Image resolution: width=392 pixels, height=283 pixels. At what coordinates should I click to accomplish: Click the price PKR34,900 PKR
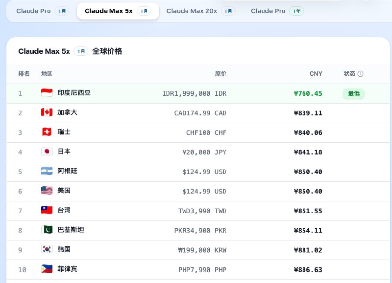click(200, 231)
